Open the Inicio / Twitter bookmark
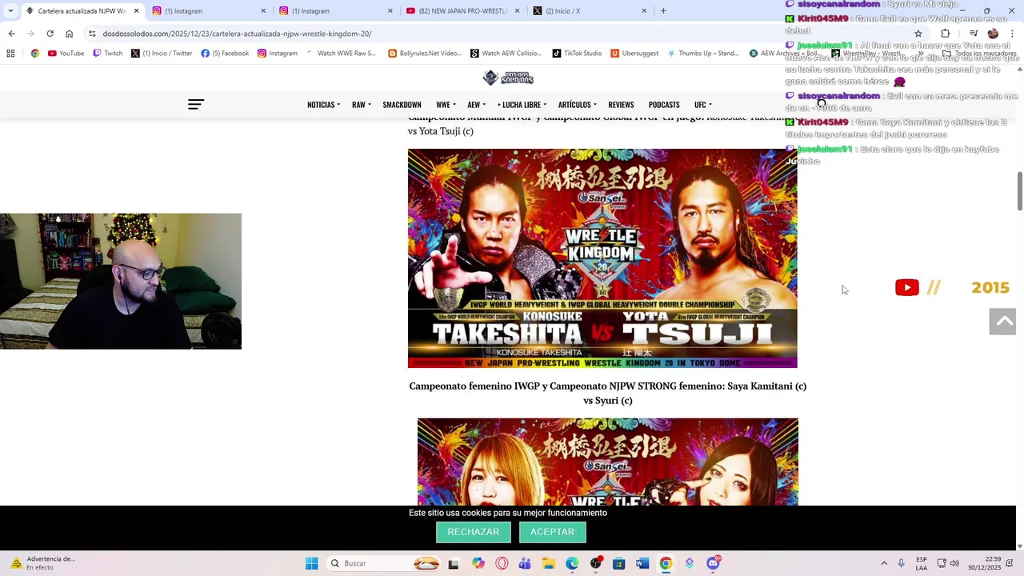The image size is (1024, 576). point(162,54)
